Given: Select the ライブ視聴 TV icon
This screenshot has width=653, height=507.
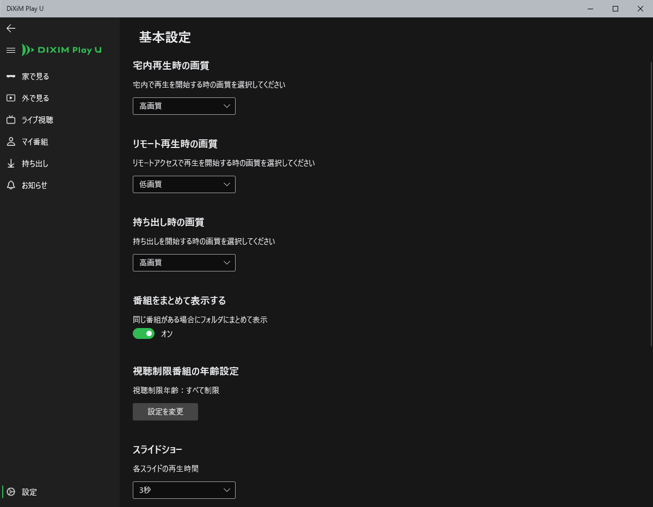Looking at the screenshot, I should click(11, 120).
